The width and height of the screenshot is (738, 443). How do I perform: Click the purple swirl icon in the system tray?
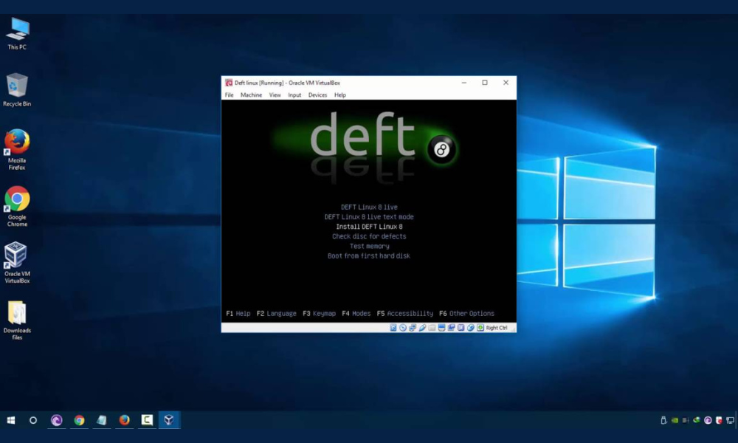pyautogui.click(x=708, y=420)
